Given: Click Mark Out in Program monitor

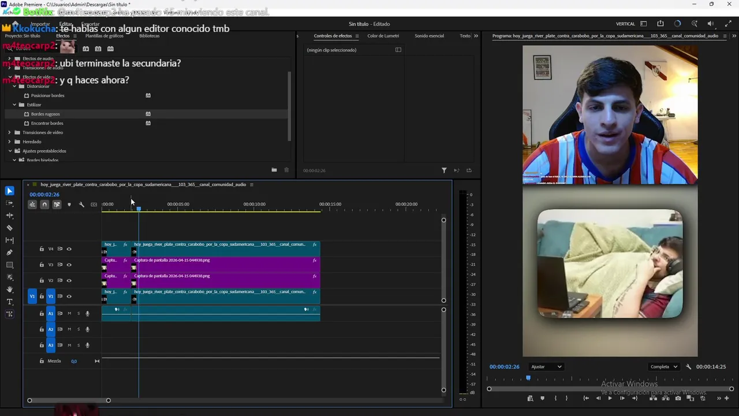Looking at the screenshot, I should click(566, 398).
